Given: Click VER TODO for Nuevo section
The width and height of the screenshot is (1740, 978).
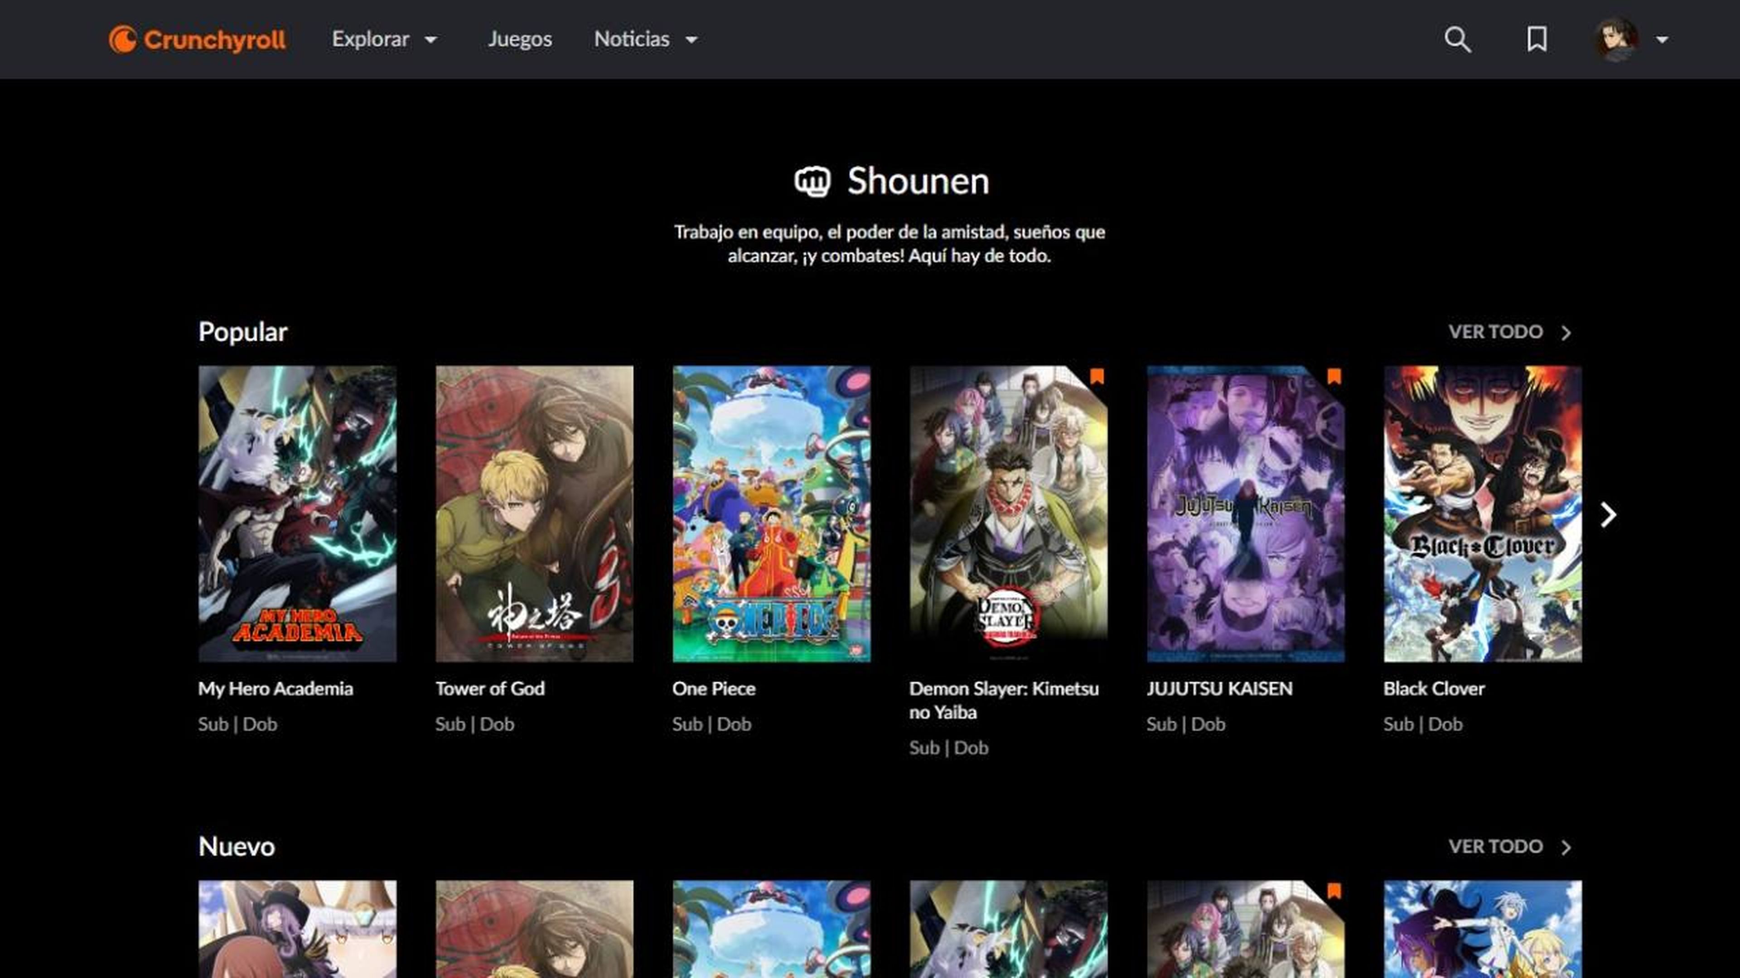Looking at the screenshot, I should click(1510, 846).
